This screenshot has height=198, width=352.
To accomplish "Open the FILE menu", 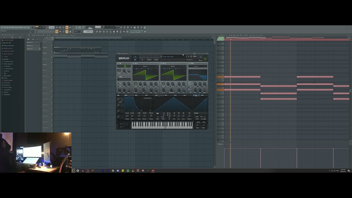I will click(x=2, y=27).
